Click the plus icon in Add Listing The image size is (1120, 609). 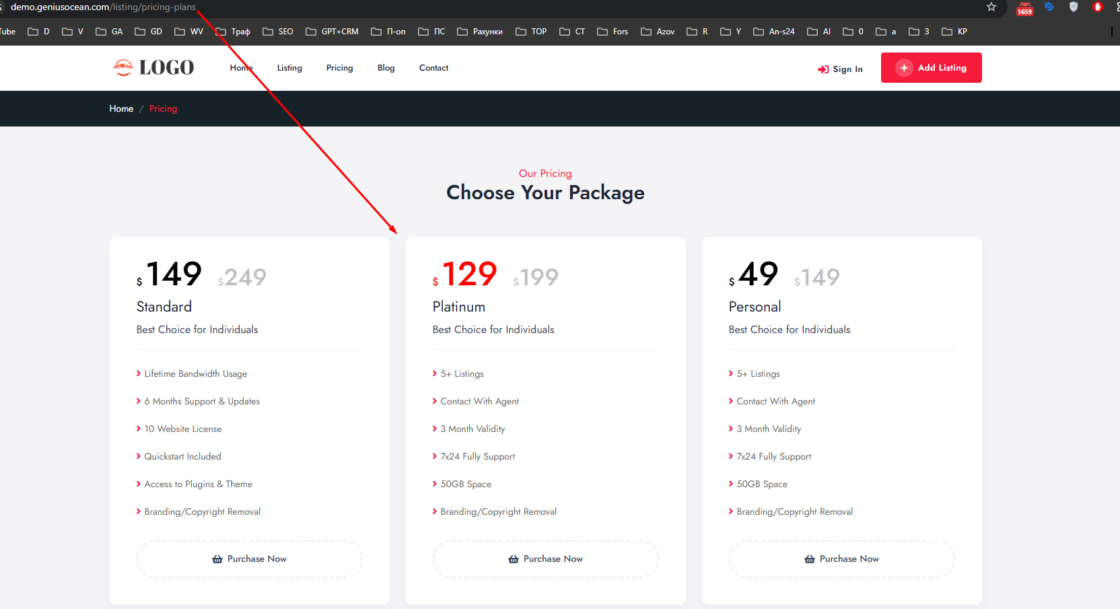[904, 68]
